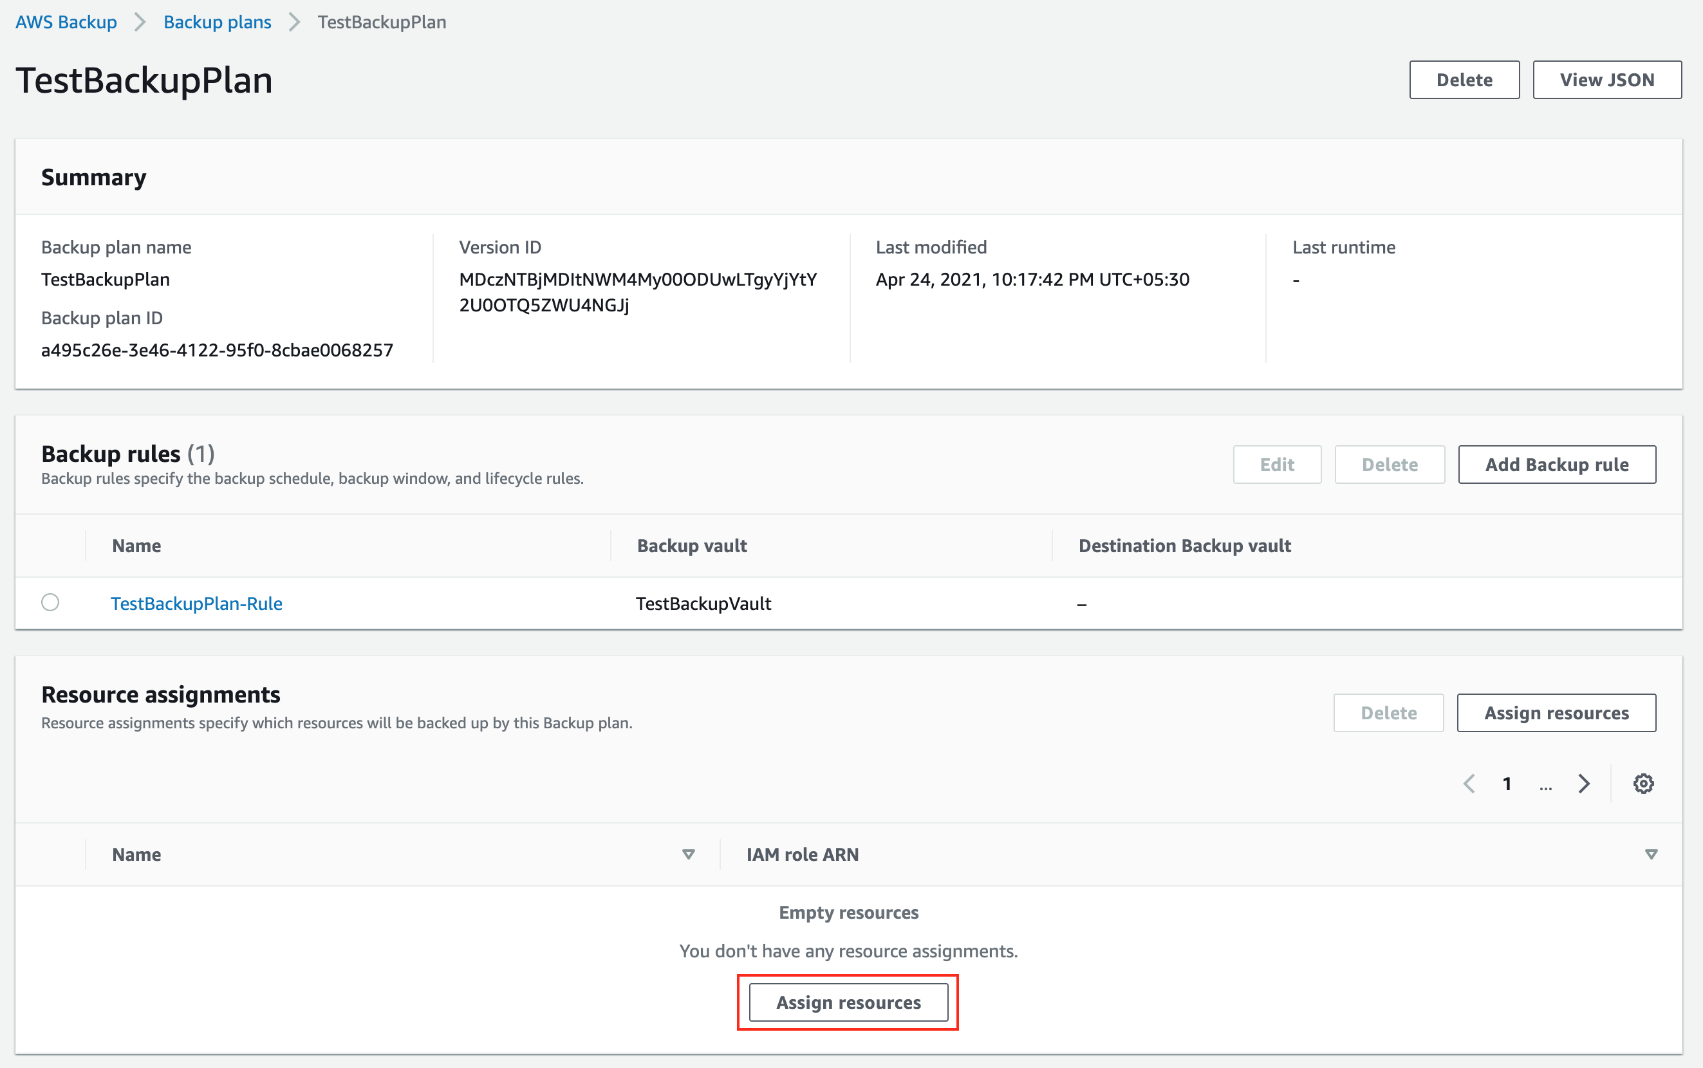Image resolution: width=1703 pixels, height=1068 pixels.
Task: Navigate to AWS Backup breadcrumb
Action: coord(66,22)
